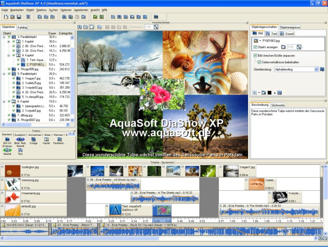Uncheck Bild strecken/Größe anpassen
This screenshot has width=328, height=247.
[255, 55]
